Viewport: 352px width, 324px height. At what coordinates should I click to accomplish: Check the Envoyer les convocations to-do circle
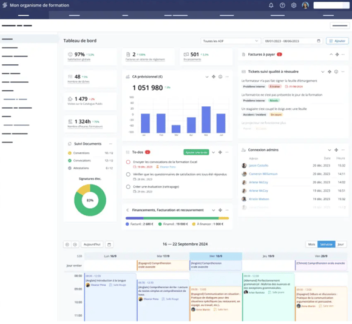pyautogui.click(x=128, y=162)
